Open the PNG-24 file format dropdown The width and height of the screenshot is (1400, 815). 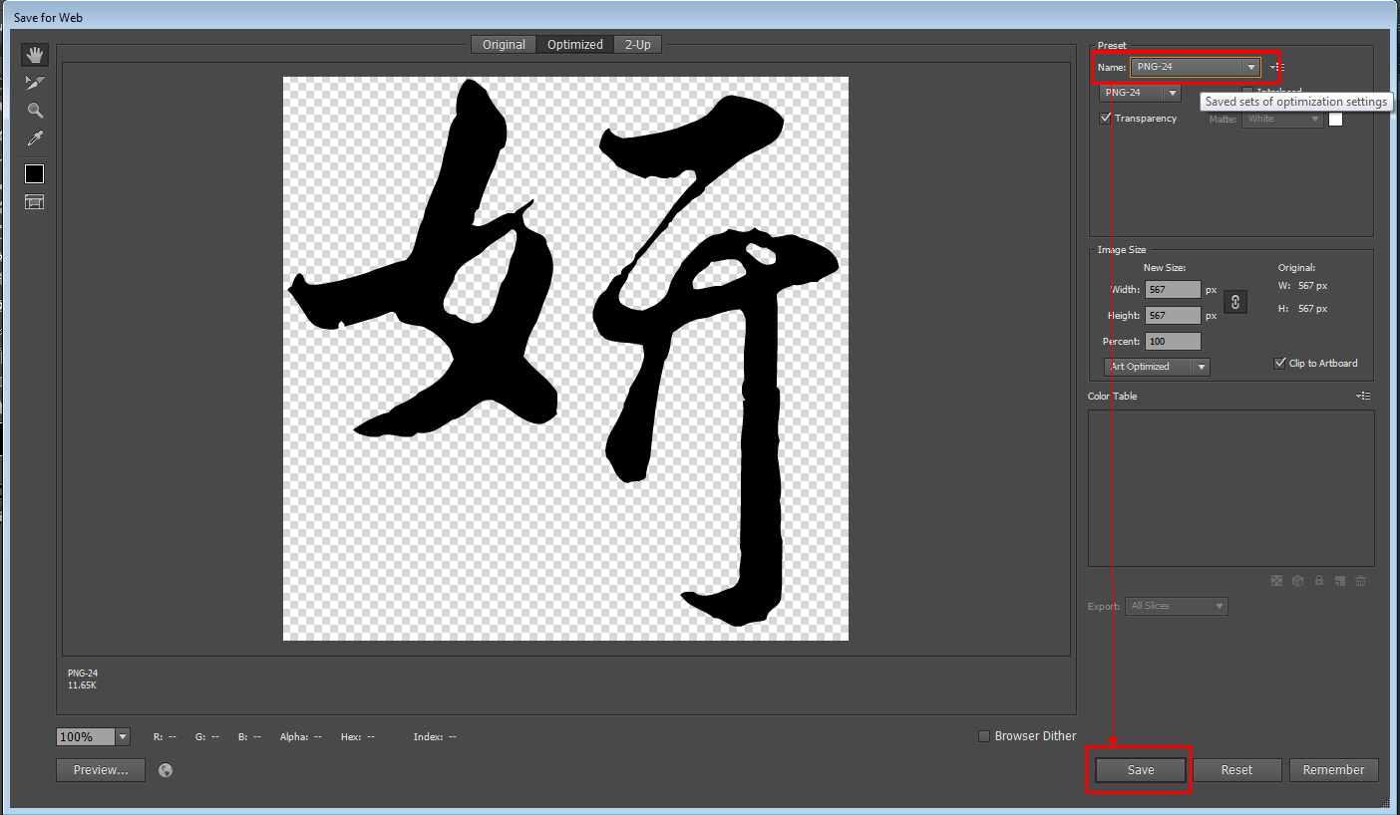(1140, 93)
